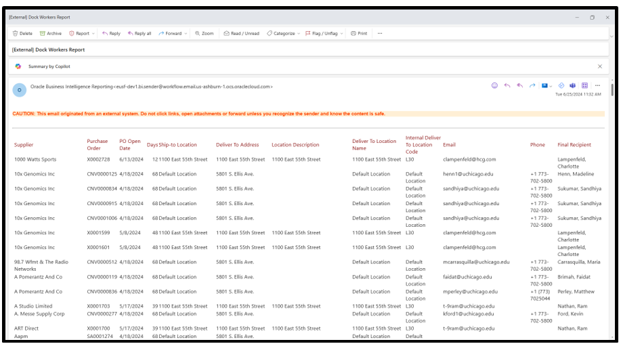Click the Purchase Order column header
The width and height of the screenshot is (621, 344).
(97, 145)
